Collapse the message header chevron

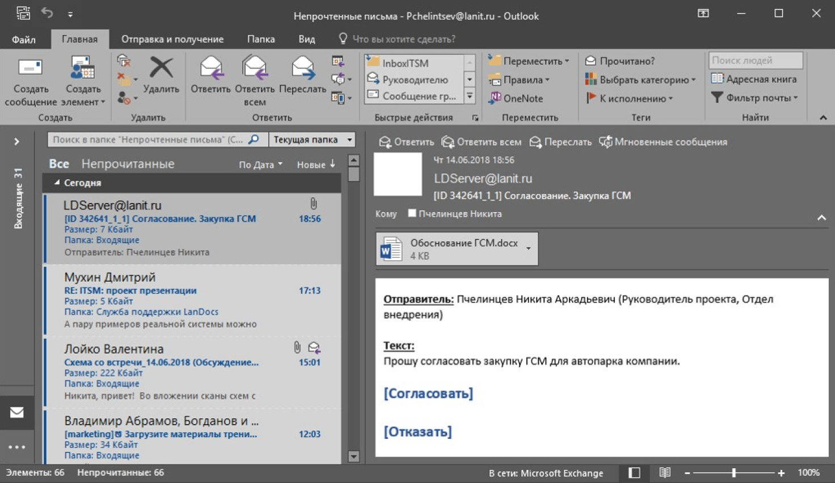click(821, 218)
